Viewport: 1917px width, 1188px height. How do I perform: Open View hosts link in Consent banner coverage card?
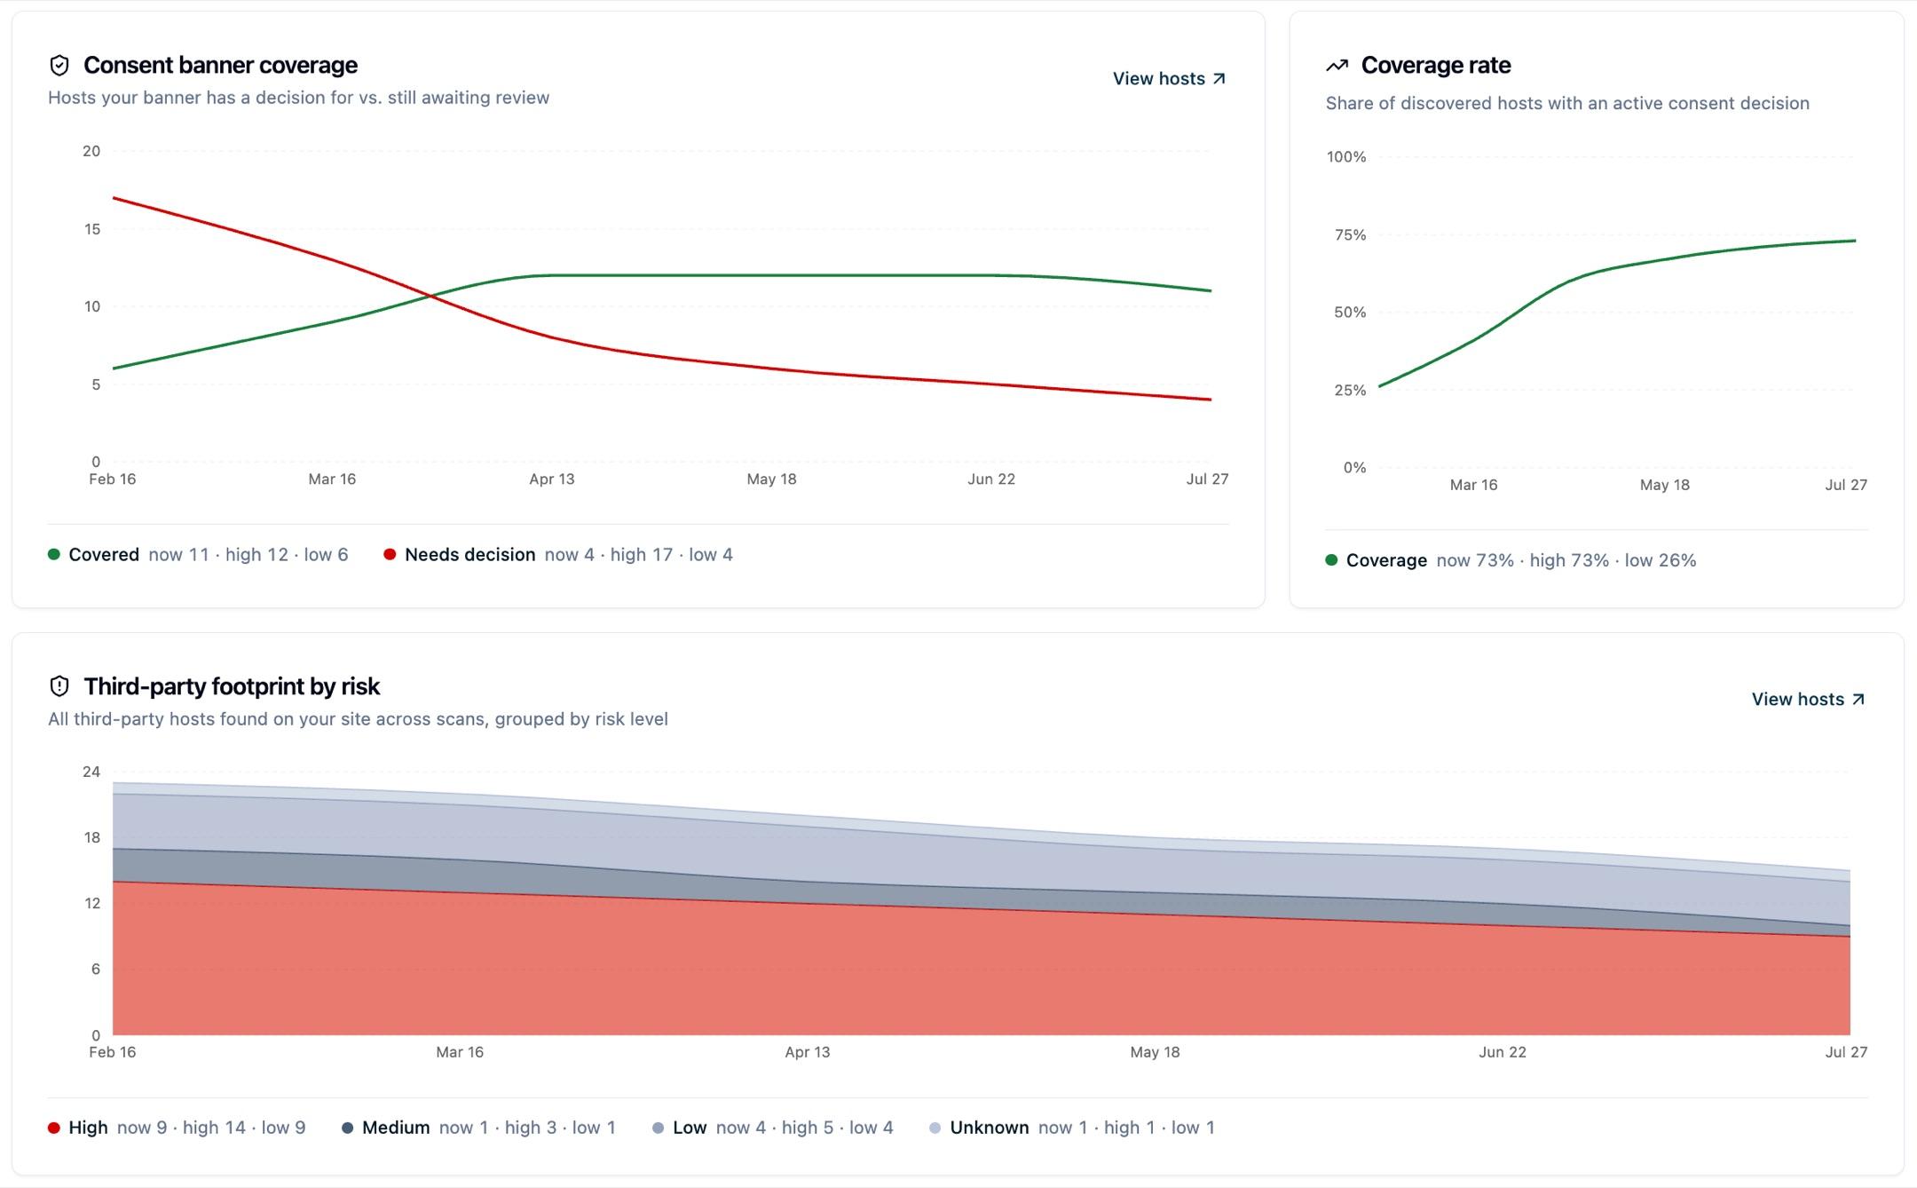[x=1170, y=79]
